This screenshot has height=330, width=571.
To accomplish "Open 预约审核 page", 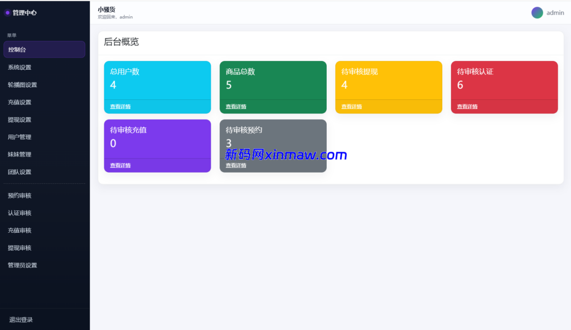I will (x=44, y=195).
